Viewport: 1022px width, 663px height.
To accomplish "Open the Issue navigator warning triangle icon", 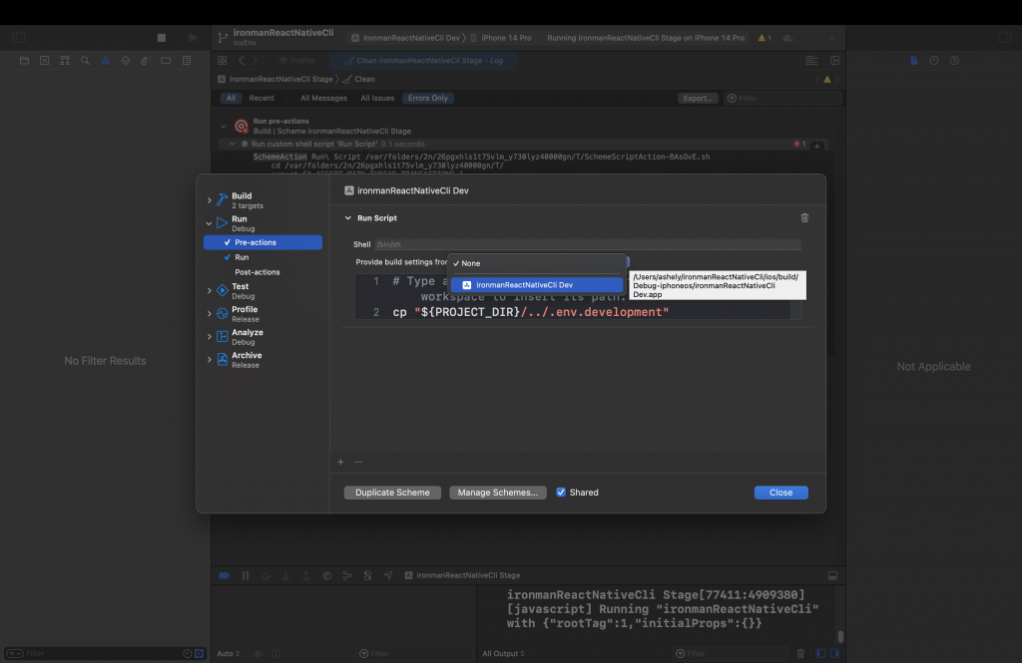I will pos(105,61).
